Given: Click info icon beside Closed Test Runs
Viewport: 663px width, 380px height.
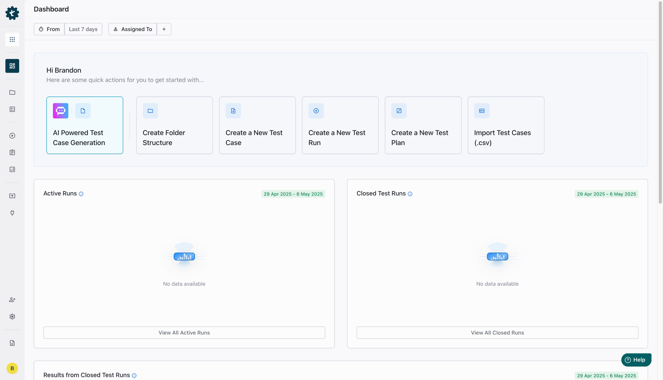Looking at the screenshot, I should click(410, 194).
